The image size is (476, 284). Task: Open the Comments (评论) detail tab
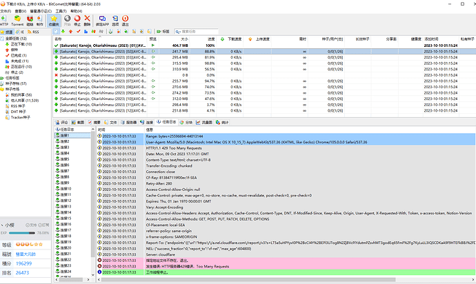pyautogui.click(x=61, y=122)
